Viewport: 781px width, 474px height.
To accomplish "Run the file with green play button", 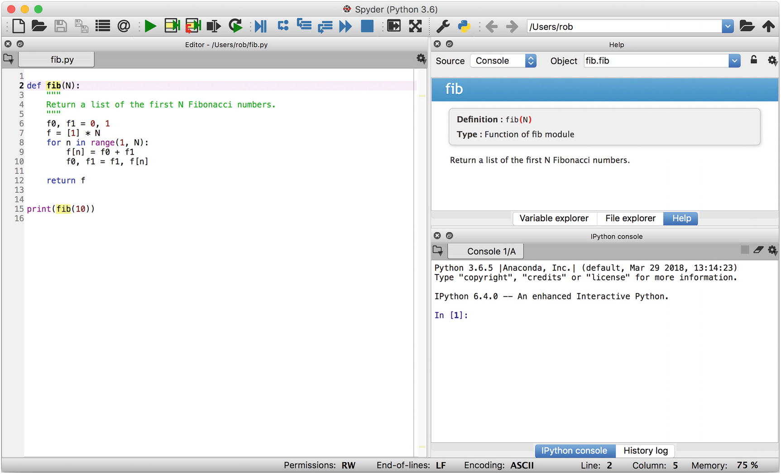I will tap(150, 26).
